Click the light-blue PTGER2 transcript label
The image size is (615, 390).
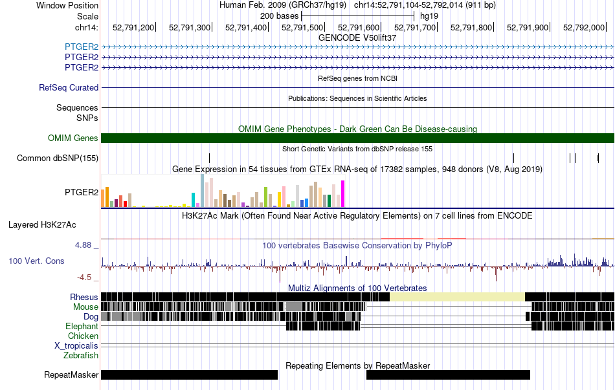click(82, 47)
